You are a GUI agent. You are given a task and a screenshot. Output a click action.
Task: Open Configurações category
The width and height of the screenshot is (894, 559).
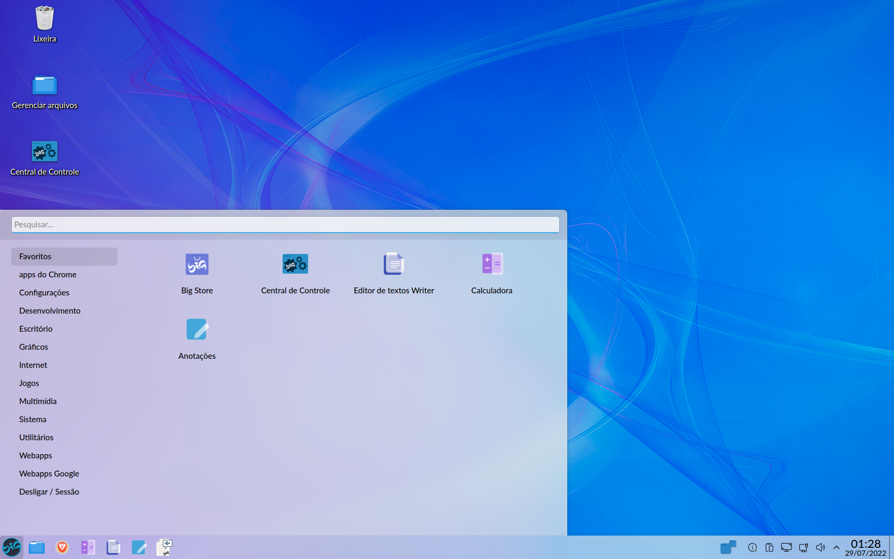point(64,293)
